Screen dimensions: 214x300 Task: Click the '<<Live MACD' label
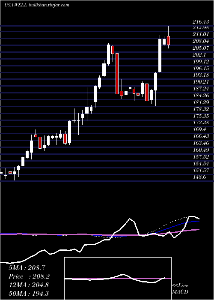180,289
